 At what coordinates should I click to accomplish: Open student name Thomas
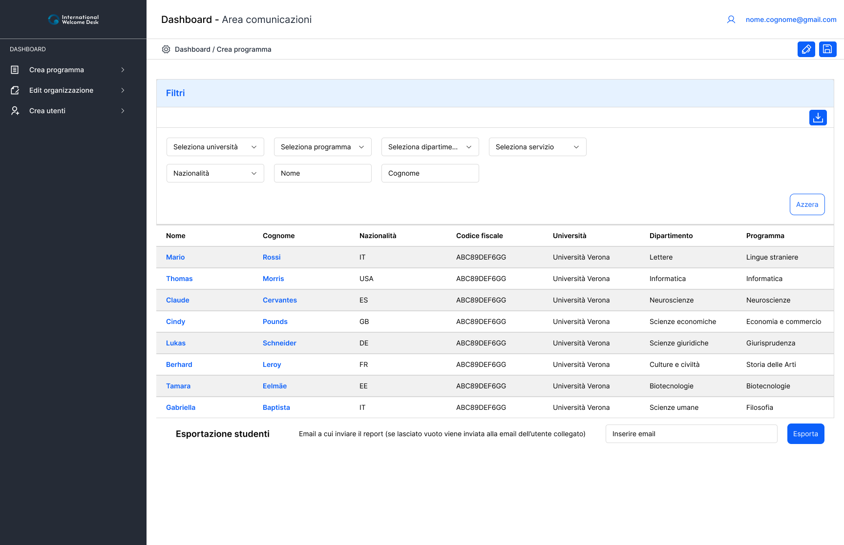(179, 279)
